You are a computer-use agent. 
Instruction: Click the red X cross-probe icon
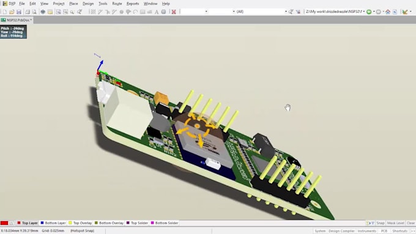point(174,12)
